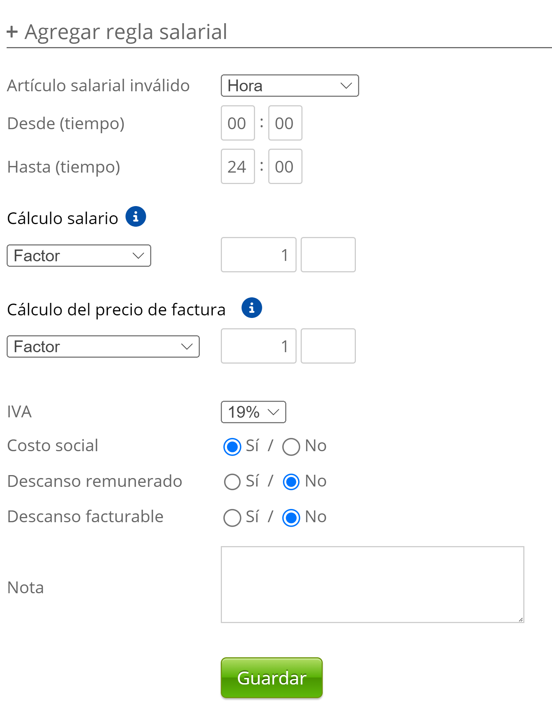
Task: Select No for Costo social
Action: 291,447
